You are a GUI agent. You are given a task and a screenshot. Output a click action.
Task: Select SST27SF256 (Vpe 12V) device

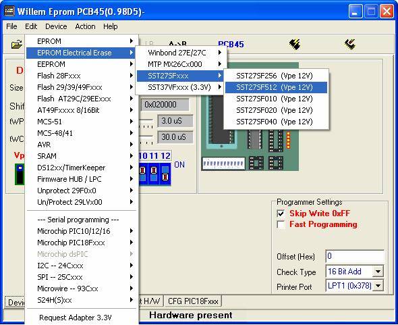click(276, 76)
